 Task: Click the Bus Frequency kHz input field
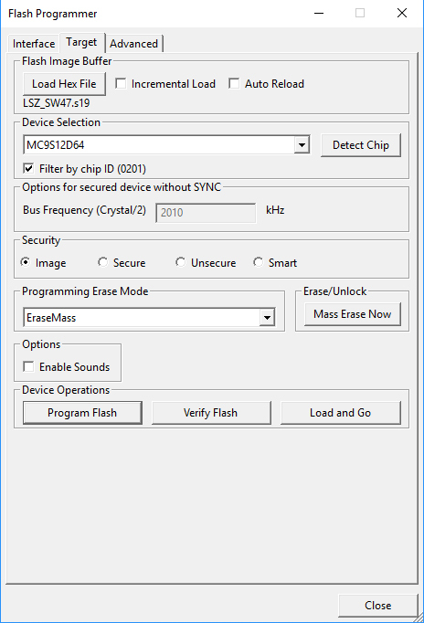click(206, 213)
